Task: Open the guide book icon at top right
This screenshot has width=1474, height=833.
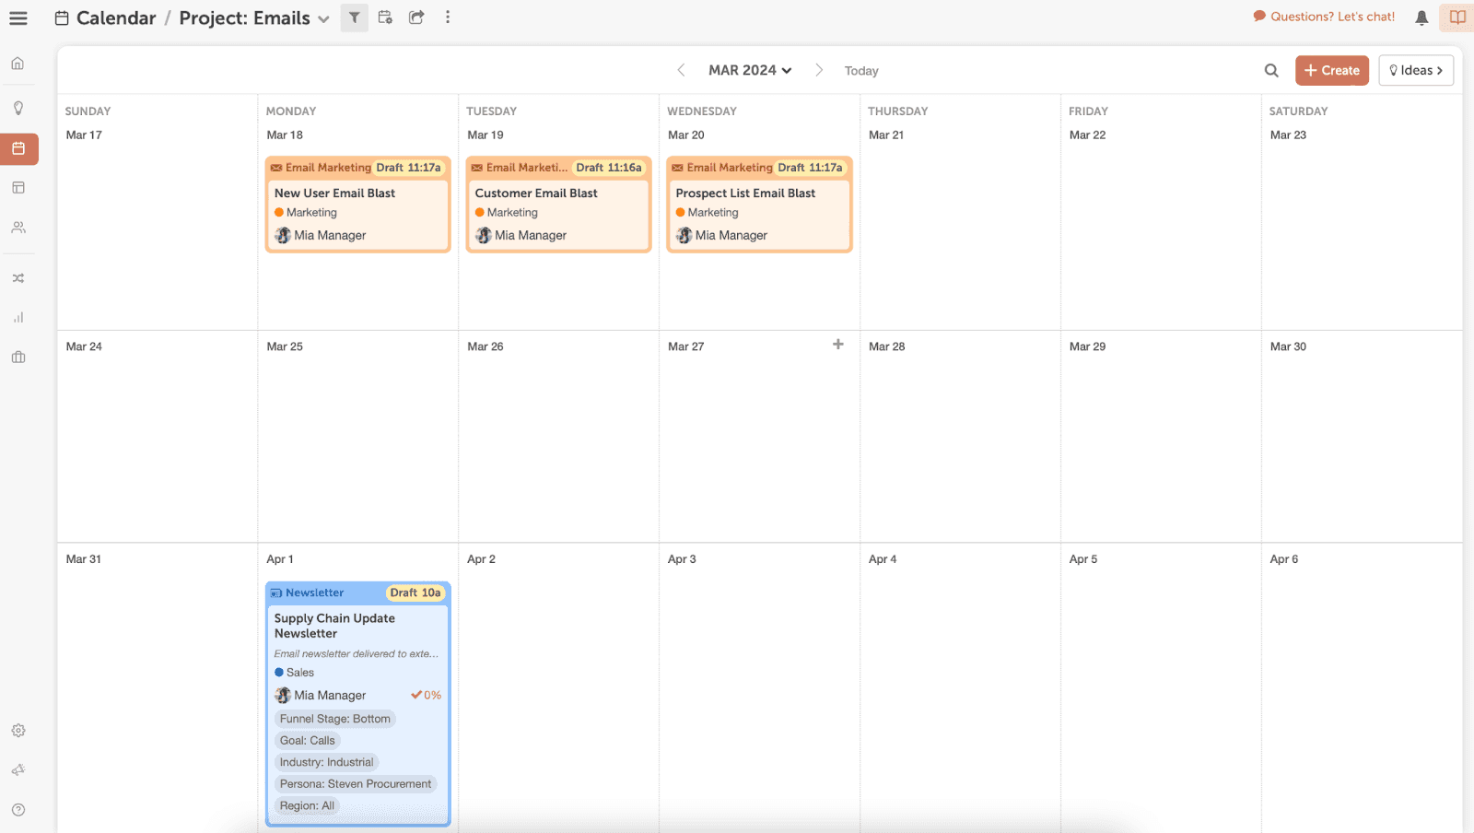Action: 1456,18
